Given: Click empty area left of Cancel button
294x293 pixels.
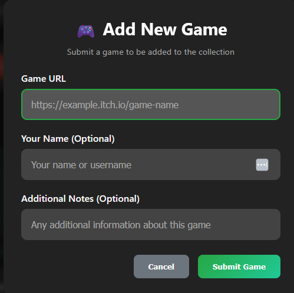Looking at the screenshot, I should [77, 267].
